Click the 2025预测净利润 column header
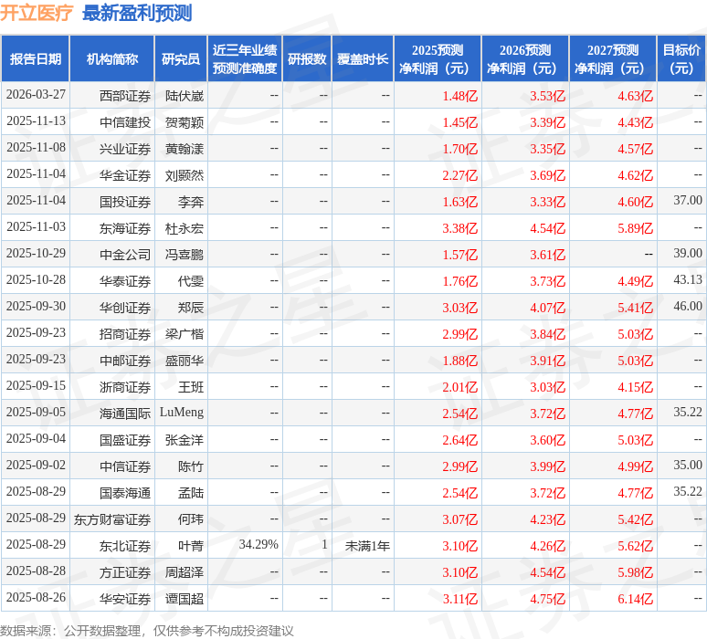The width and height of the screenshot is (707, 639). [438, 59]
